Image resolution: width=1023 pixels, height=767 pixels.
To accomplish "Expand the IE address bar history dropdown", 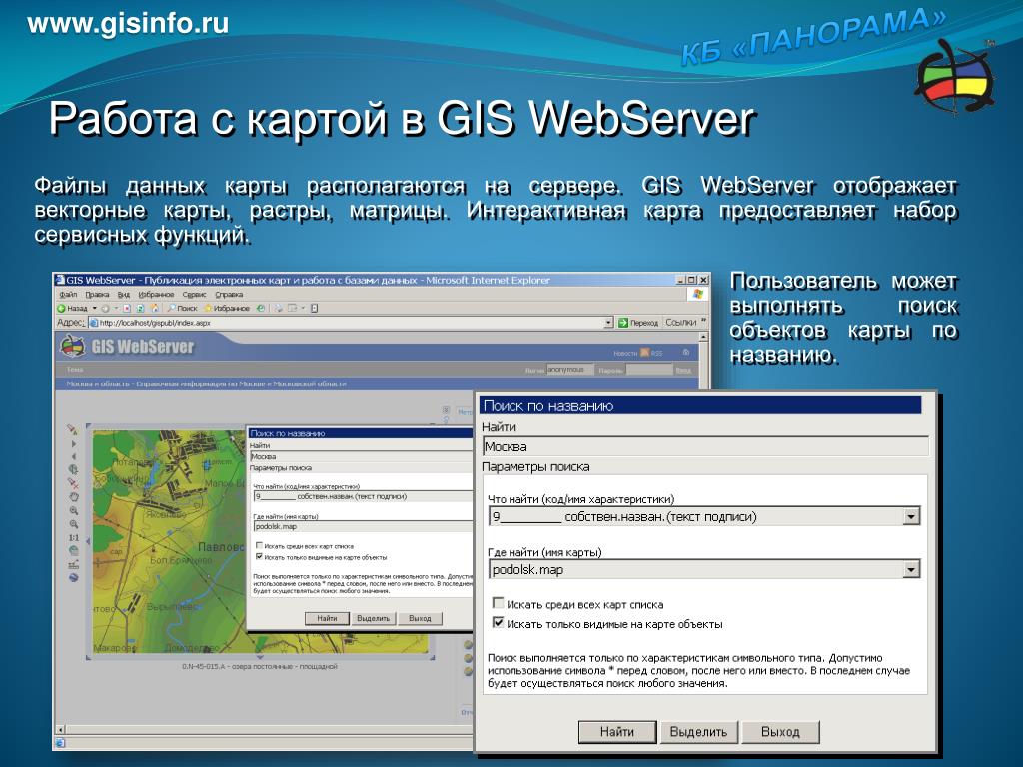I will [608, 323].
